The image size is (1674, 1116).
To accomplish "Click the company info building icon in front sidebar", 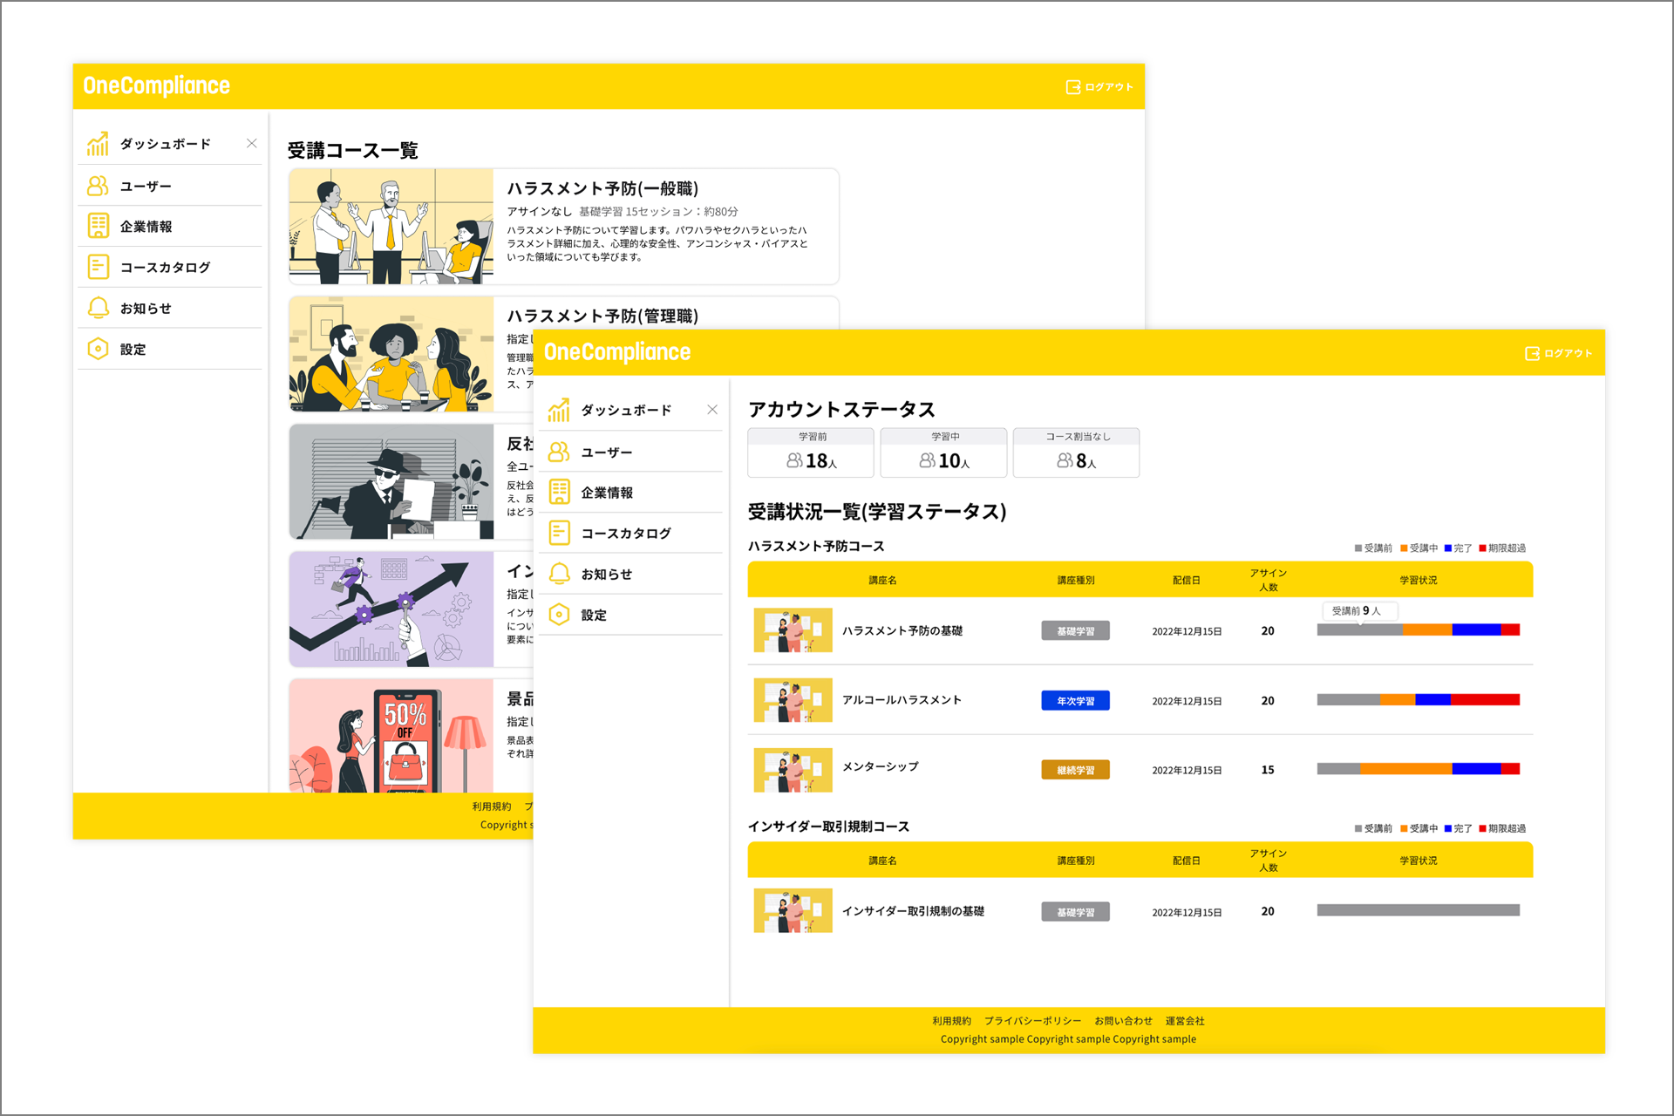I will (559, 492).
